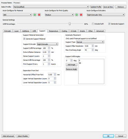Click Support Pillar Resolution spinner
This screenshot has height=139, width=128.
[89, 46]
